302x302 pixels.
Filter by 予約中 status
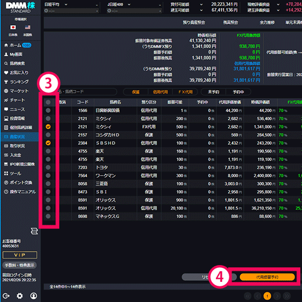tap(238, 92)
